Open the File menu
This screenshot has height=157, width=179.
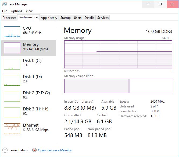pos(5,11)
